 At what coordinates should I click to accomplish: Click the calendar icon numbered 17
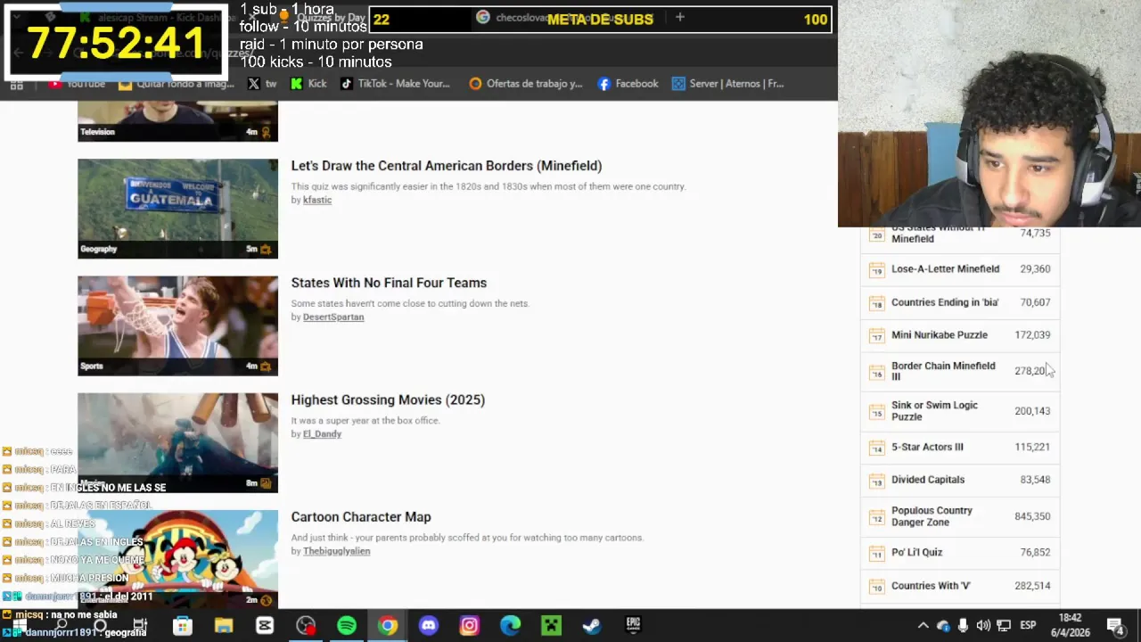click(x=876, y=335)
